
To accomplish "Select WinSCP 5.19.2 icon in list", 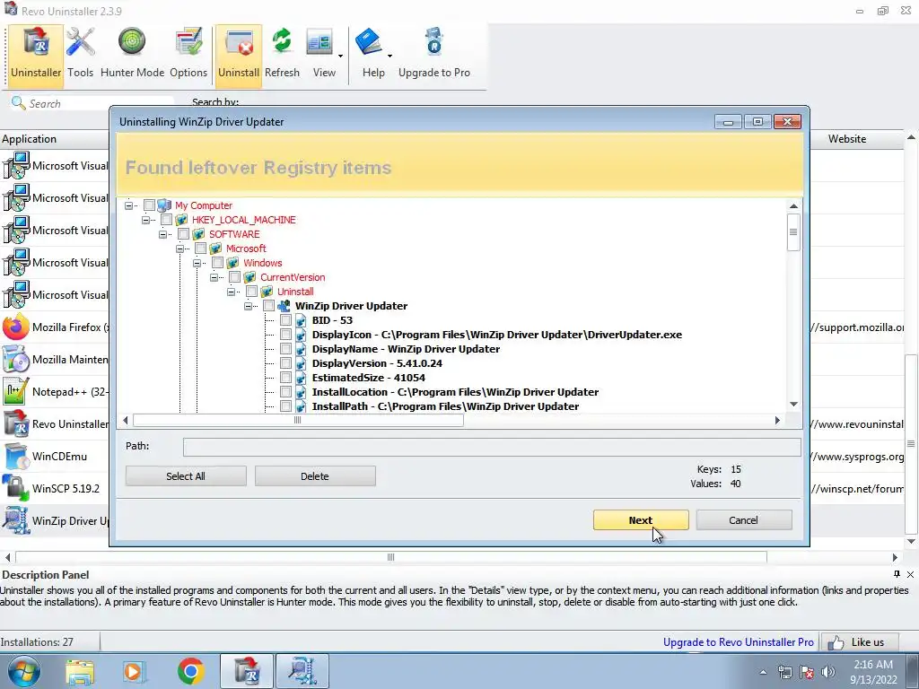I will [16, 488].
